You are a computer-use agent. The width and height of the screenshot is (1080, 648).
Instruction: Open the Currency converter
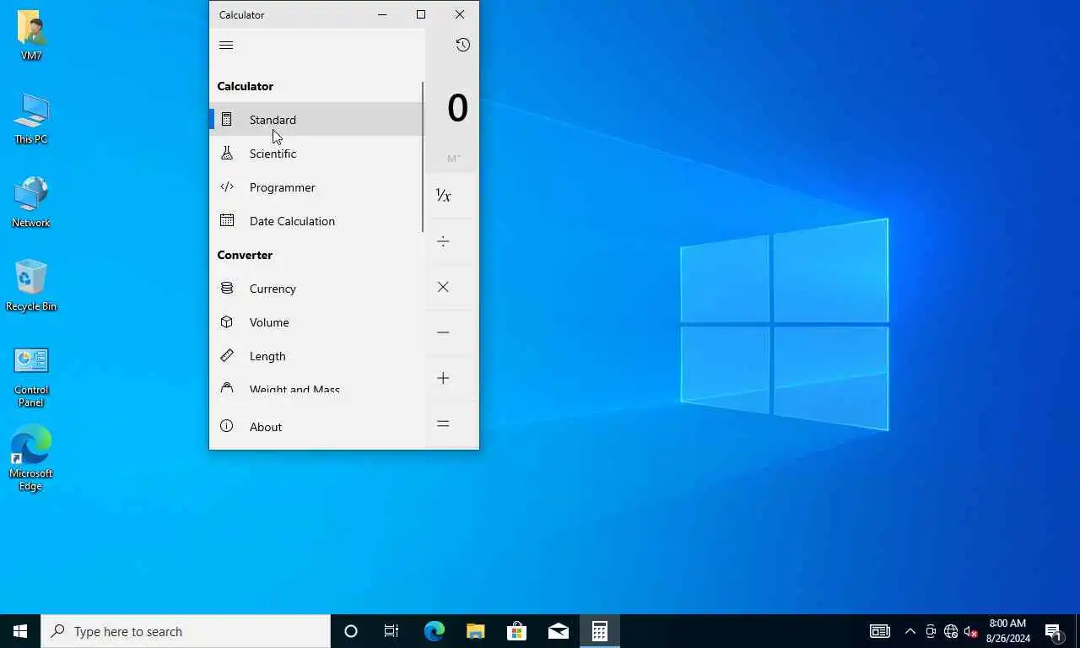click(x=316, y=289)
